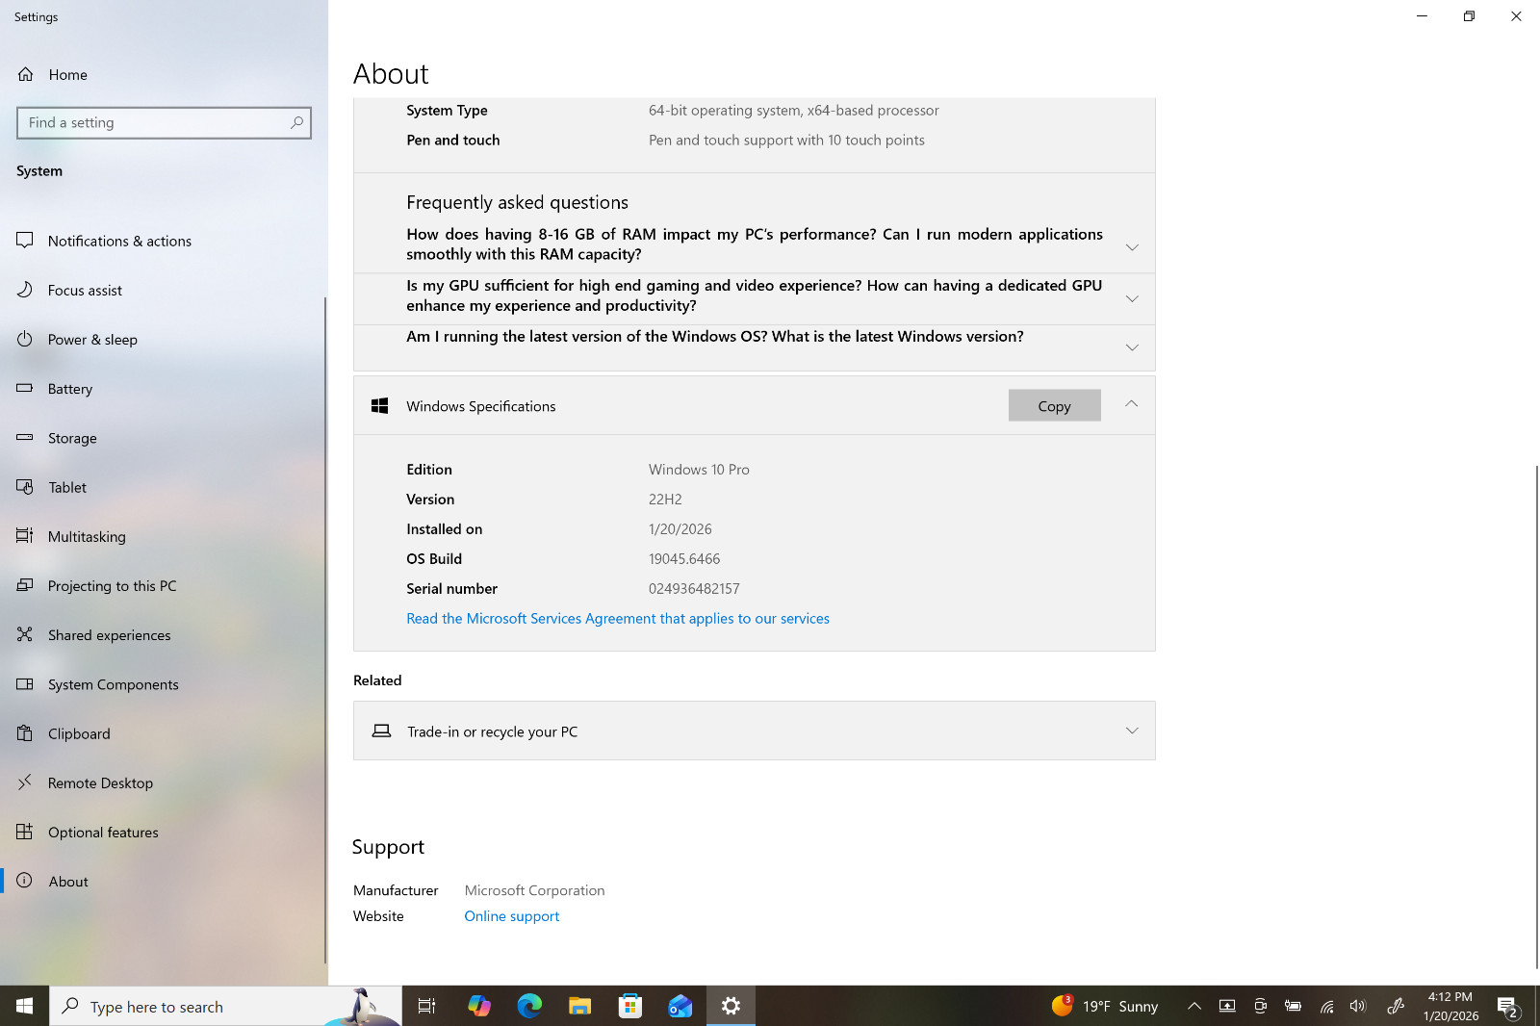Select the Edition value Windows 10 Pro
Image resolution: width=1540 pixels, height=1026 pixels.
point(699,469)
